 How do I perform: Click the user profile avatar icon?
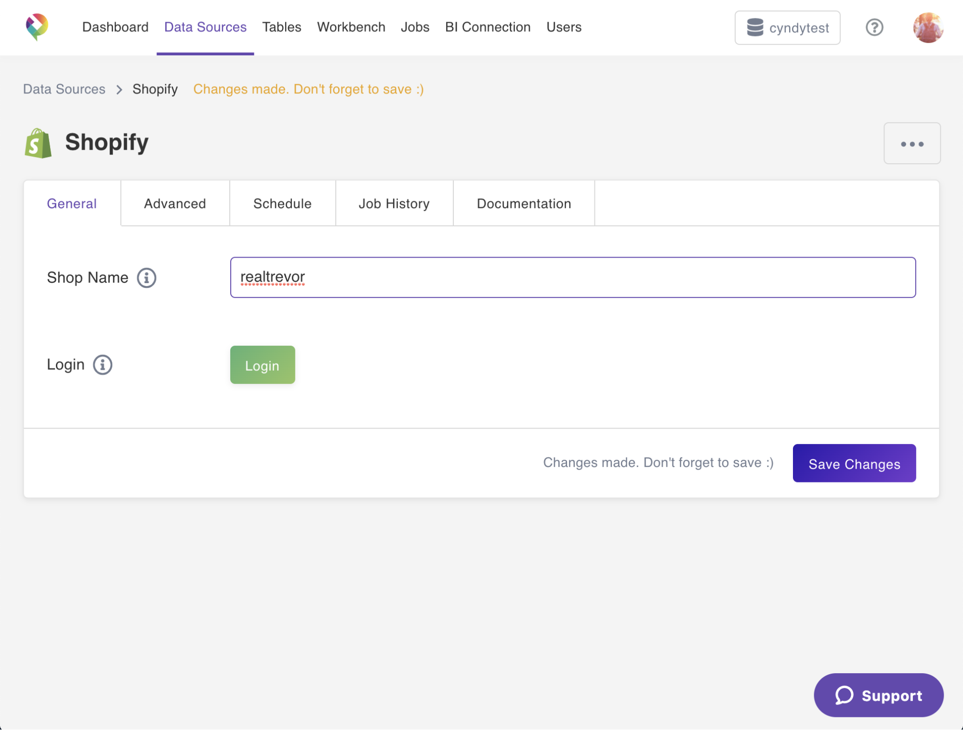928,27
